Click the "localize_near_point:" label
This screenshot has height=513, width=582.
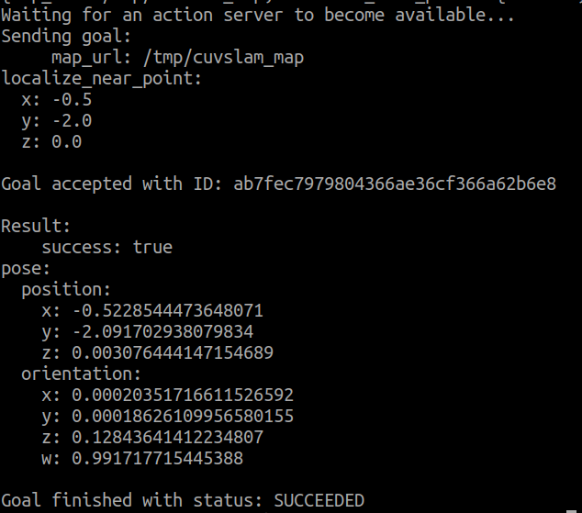(101, 79)
